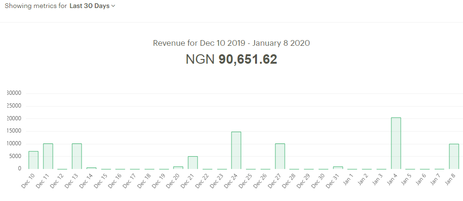Click the Jan 4 revenue bar

pyautogui.click(x=396, y=143)
